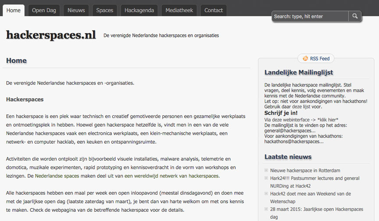Open Hark24!!! Pastsummer lectures news item
This screenshot has height=221, width=379.
[x=315, y=182]
